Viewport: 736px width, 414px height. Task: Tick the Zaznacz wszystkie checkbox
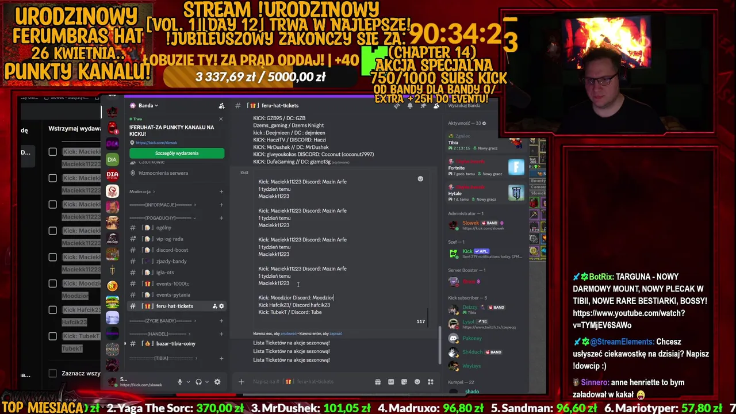tap(53, 373)
